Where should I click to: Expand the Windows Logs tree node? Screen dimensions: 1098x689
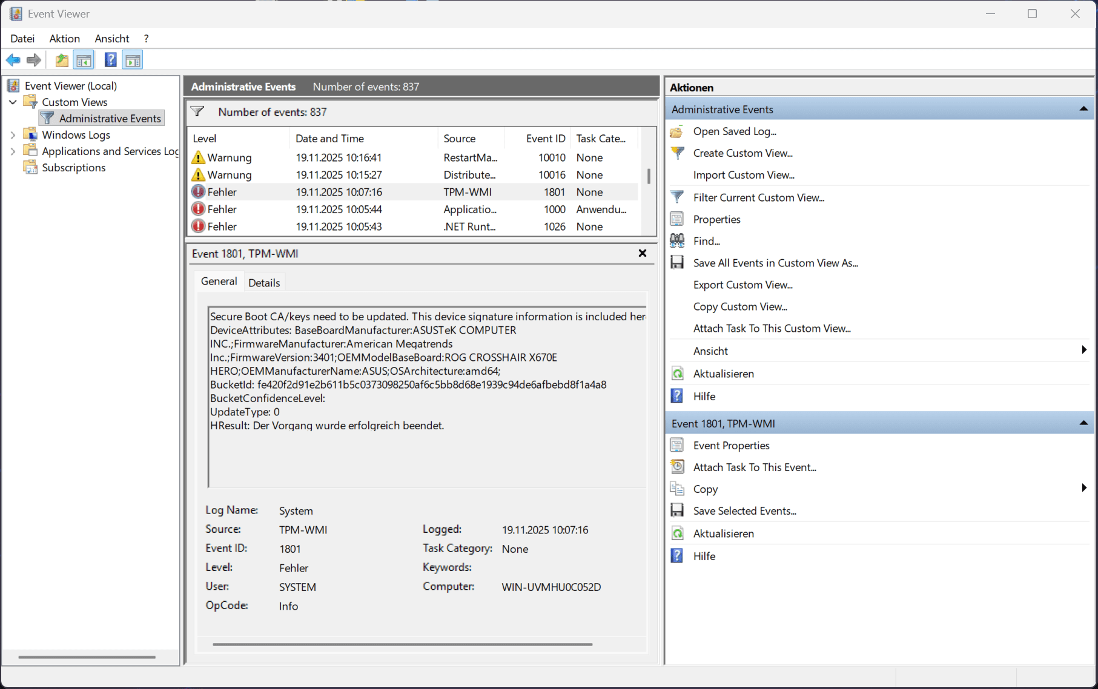click(x=13, y=134)
